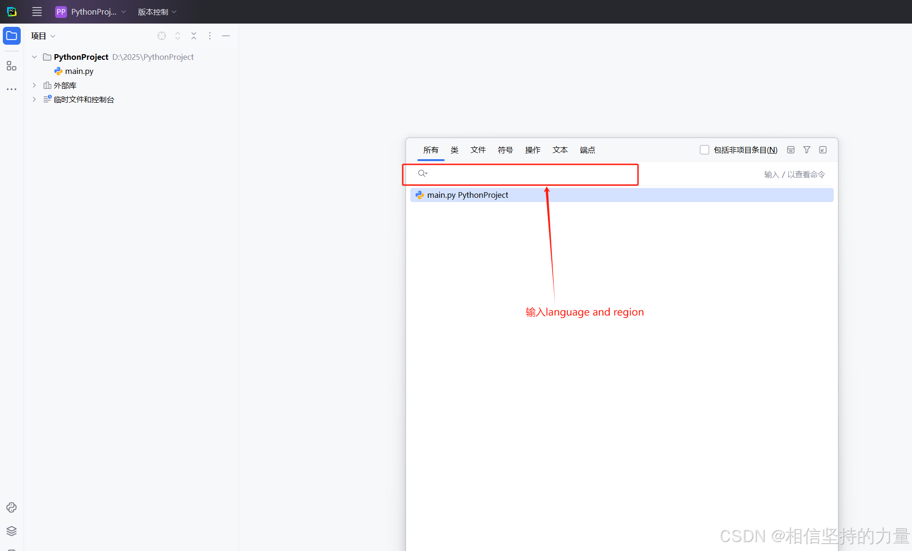Open the More tool windows ellipsis
Viewport: 912px width, 551px height.
click(12, 89)
